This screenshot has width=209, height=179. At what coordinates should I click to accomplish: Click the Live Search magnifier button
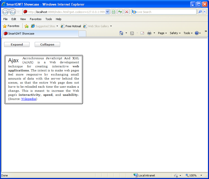200,12
